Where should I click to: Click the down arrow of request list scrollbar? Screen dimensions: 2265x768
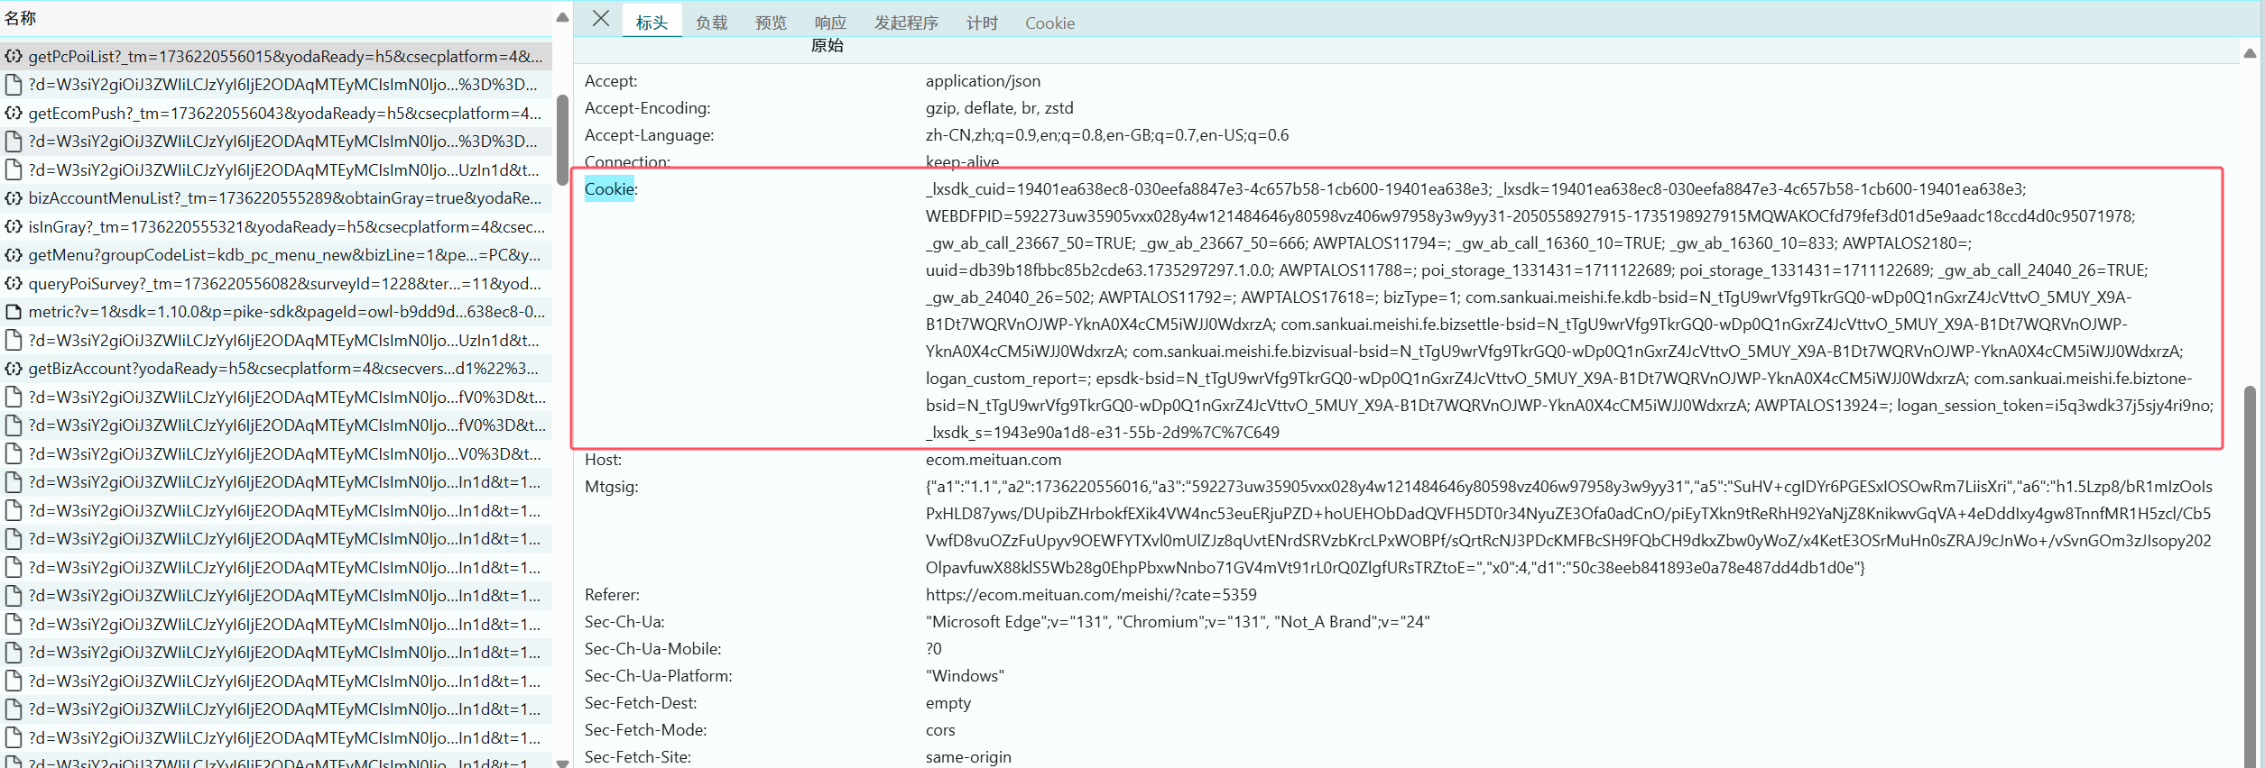pyautogui.click(x=562, y=763)
